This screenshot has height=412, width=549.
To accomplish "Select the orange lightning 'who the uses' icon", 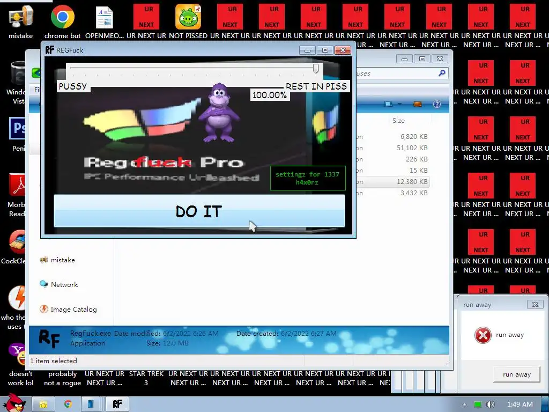I will click(17, 298).
